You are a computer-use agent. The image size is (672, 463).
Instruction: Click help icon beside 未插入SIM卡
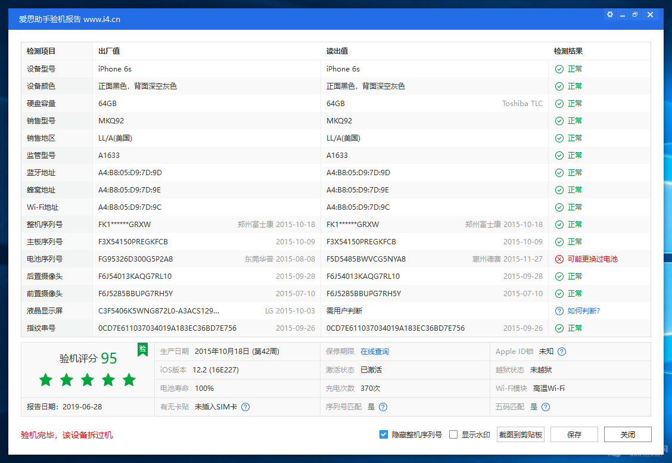click(x=245, y=407)
